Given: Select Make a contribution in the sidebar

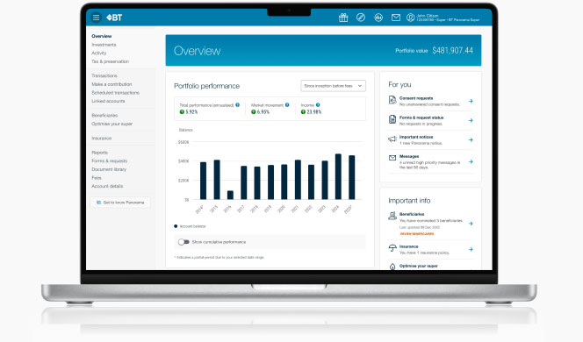Looking at the screenshot, I should click(x=112, y=84).
